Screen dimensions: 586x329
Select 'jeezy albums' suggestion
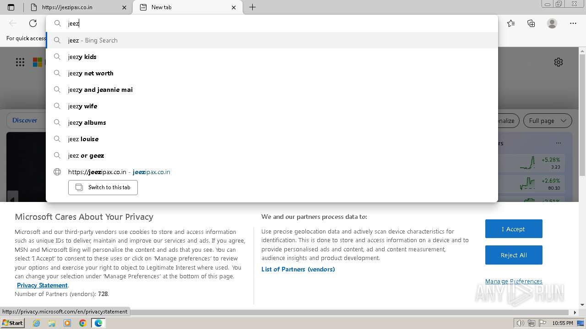click(272, 122)
